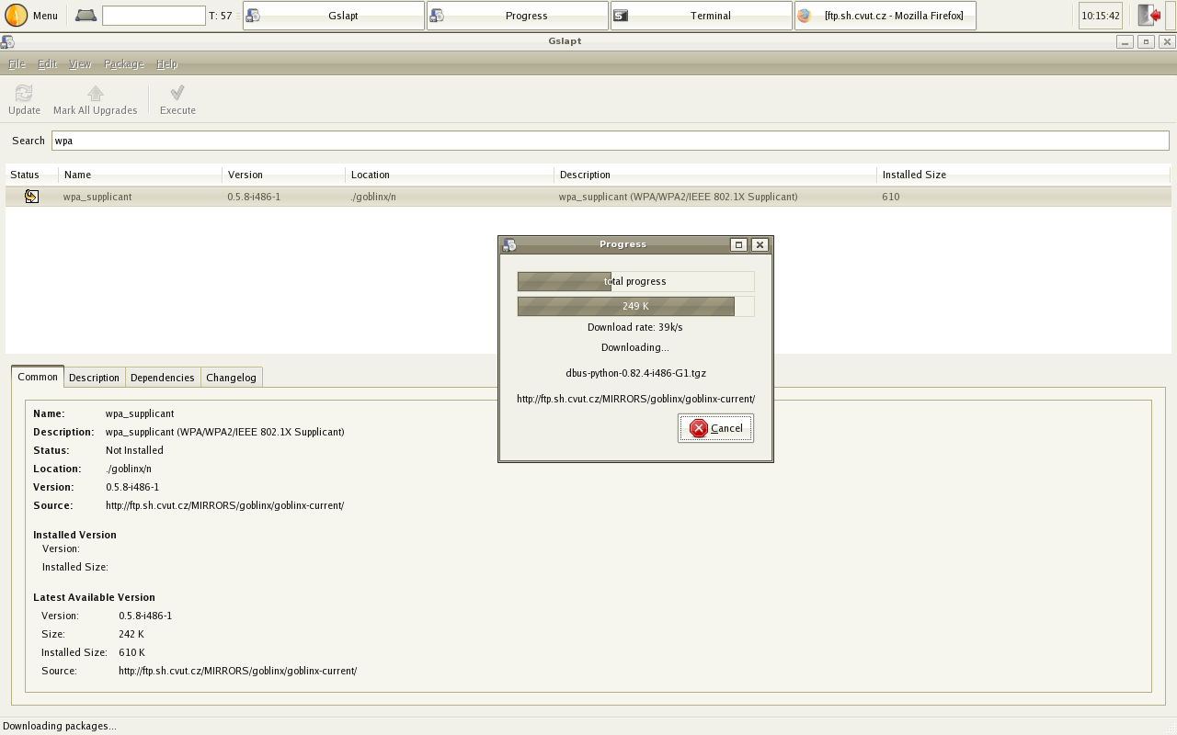Click the '610 K' installed size value
This screenshot has width=1177, height=735.
coord(131,652)
